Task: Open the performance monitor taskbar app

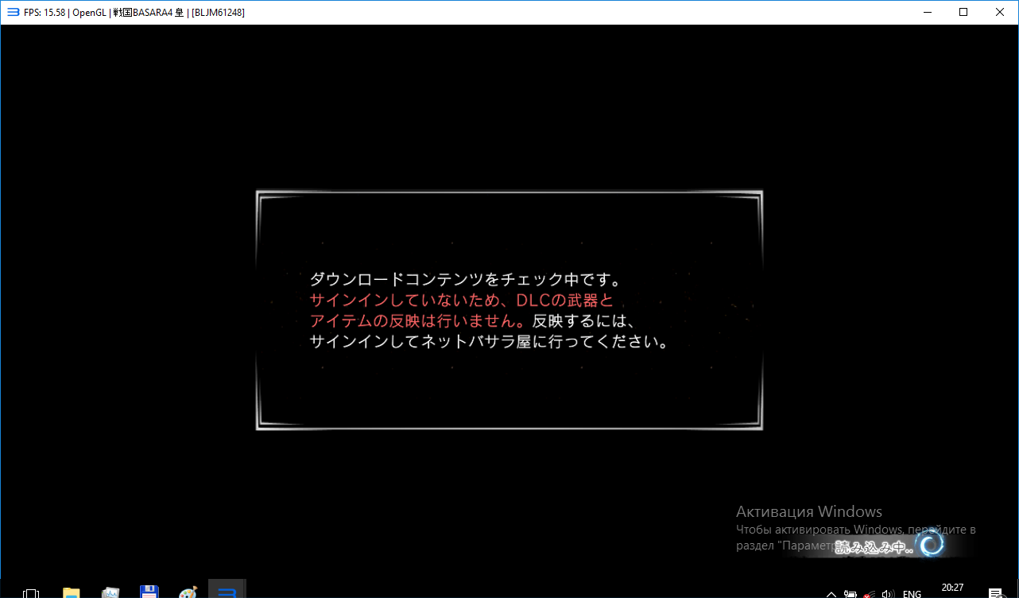Action: click(x=110, y=592)
